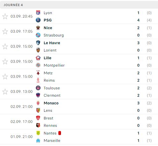
Task: Click the Rennes club logo
Action: click(x=38, y=126)
